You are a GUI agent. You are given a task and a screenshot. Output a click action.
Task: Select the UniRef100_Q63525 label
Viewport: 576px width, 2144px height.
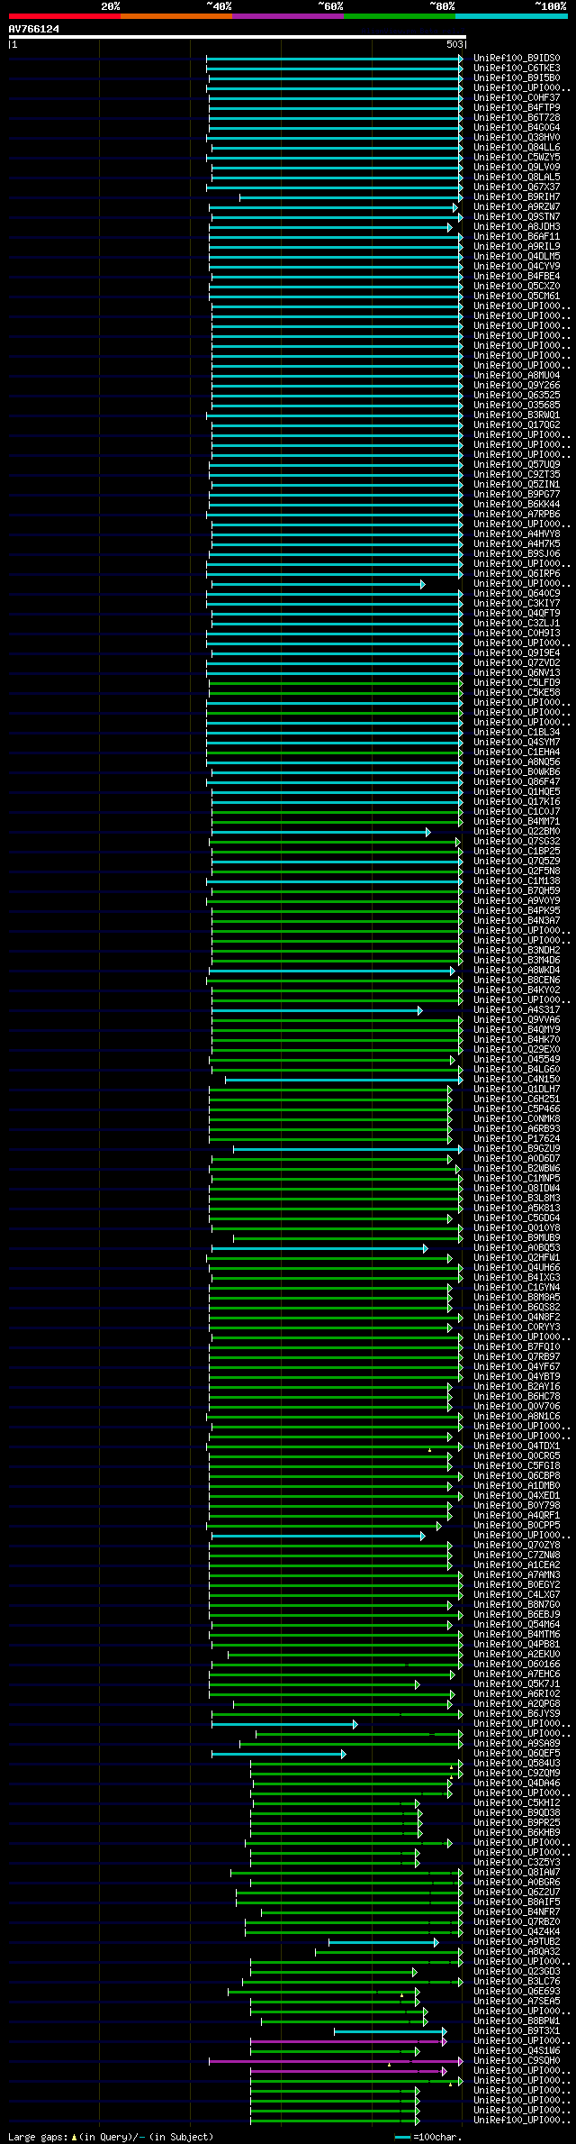click(x=517, y=395)
